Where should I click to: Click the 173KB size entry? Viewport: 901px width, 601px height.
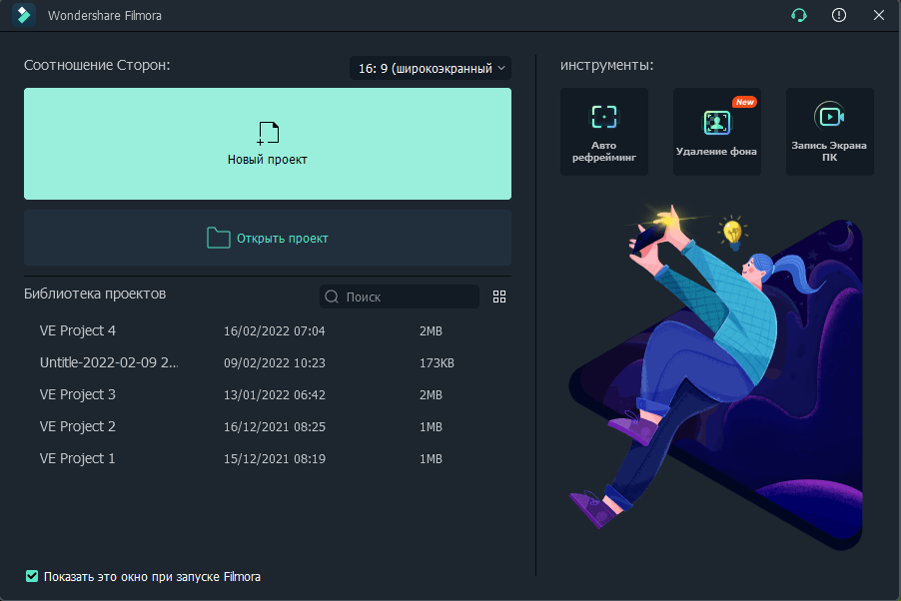tap(437, 363)
